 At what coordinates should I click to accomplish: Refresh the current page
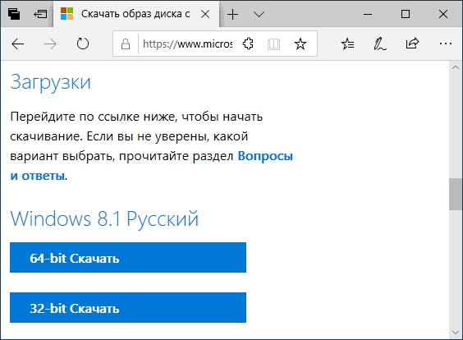83,44
